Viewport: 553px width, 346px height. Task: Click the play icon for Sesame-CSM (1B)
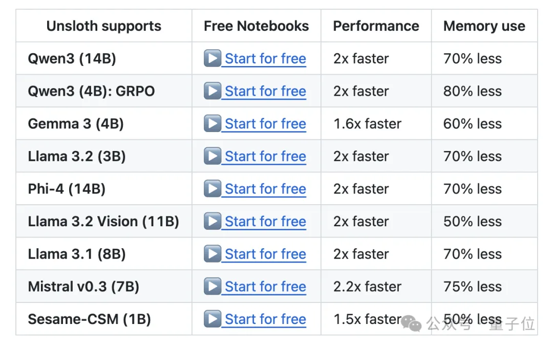[x=212, y=319]
